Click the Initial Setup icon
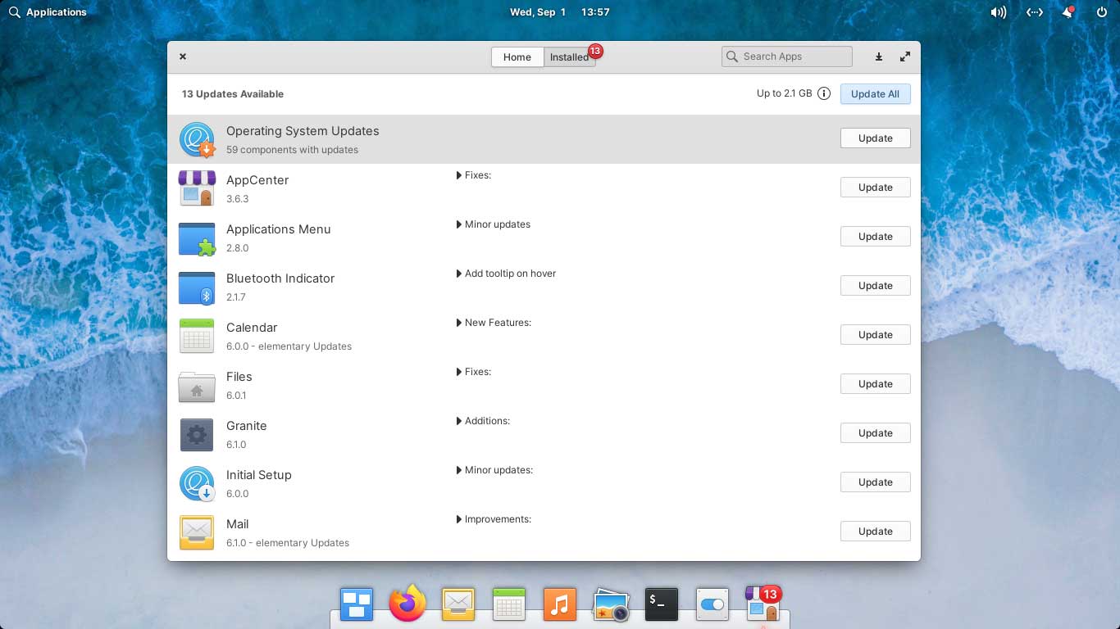This screenshot has width=1120, height=629. point(197,483)
